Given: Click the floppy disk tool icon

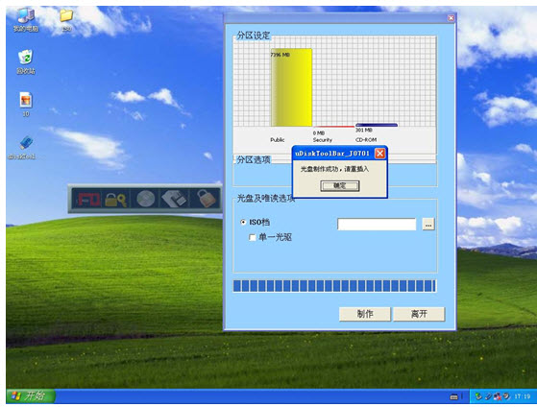Looking at the screenshot, I should click(175, 199).
